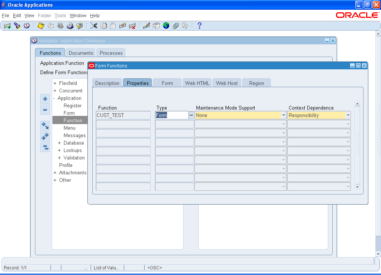Click the Folder Tools icon
The width and height of the screenshot is (381, 275).
(185, 26)
